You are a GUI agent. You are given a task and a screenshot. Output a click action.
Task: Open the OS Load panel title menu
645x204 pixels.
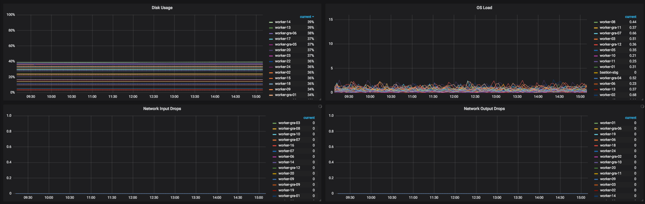[484, 8]
